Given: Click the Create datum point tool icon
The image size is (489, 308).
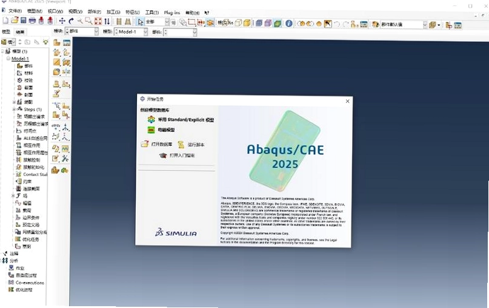Looking at the screenshot, I should point(56,127).
